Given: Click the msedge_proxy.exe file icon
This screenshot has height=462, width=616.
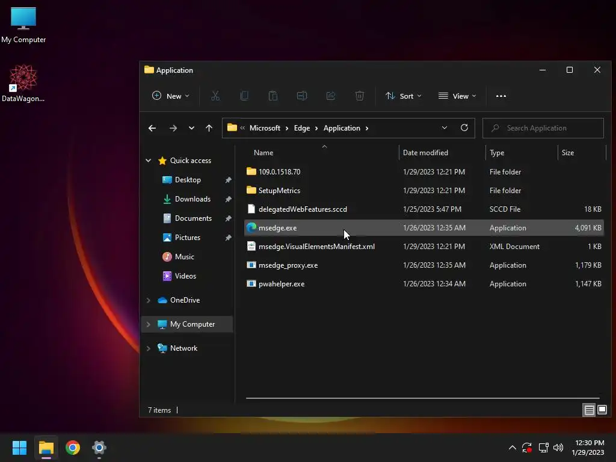Looking at the screenshot, I should [251, 265].
